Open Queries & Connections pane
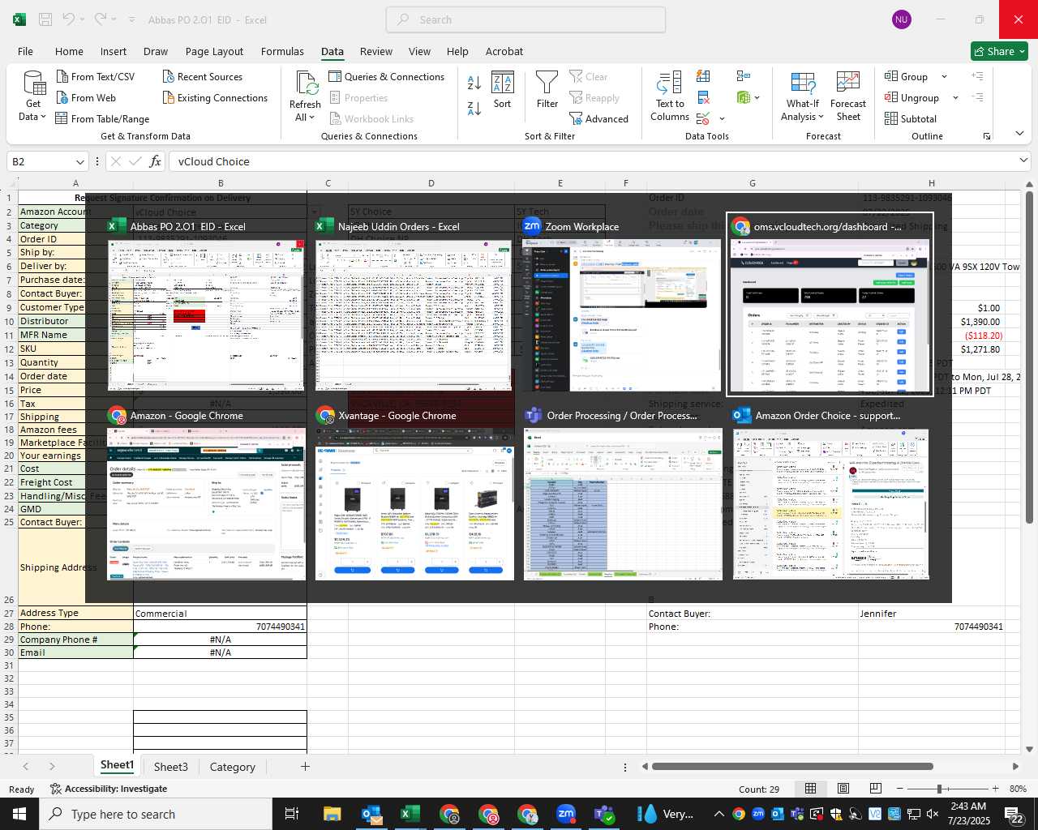 click(387, 76)
